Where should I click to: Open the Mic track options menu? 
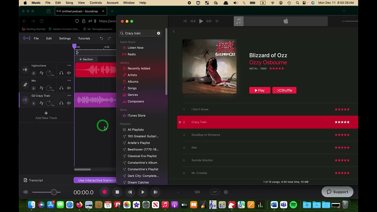(x=69, y=80)
